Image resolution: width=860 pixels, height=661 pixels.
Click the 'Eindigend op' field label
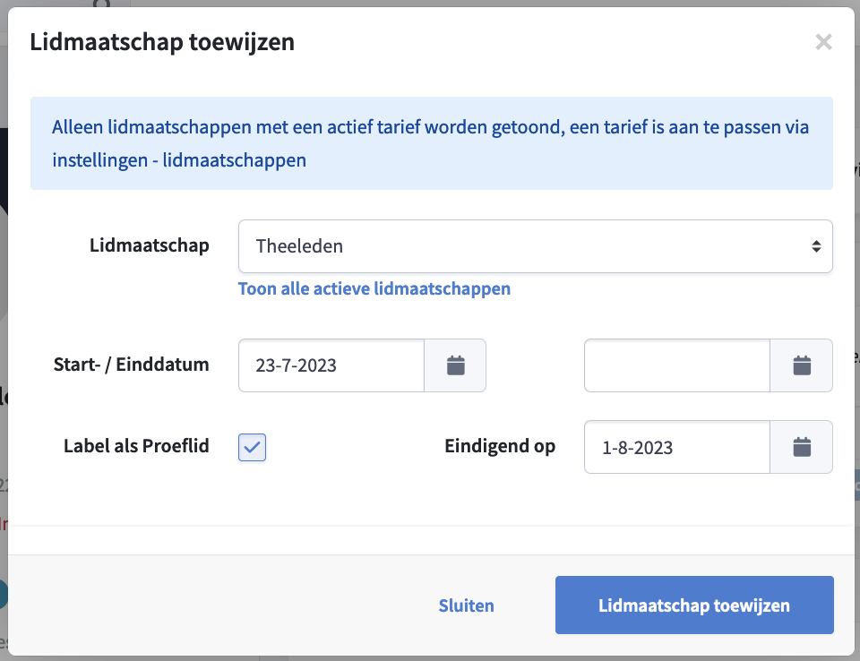point(500,446)
